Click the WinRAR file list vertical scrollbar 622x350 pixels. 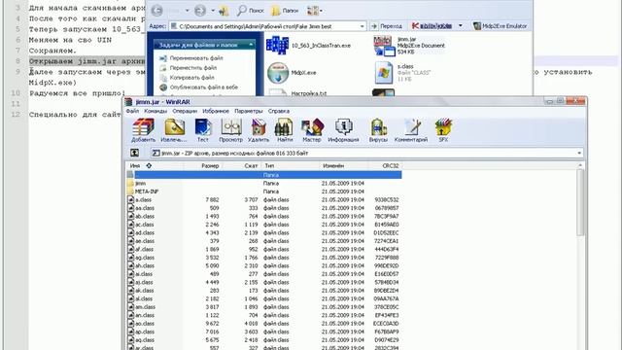coord(580,202)
